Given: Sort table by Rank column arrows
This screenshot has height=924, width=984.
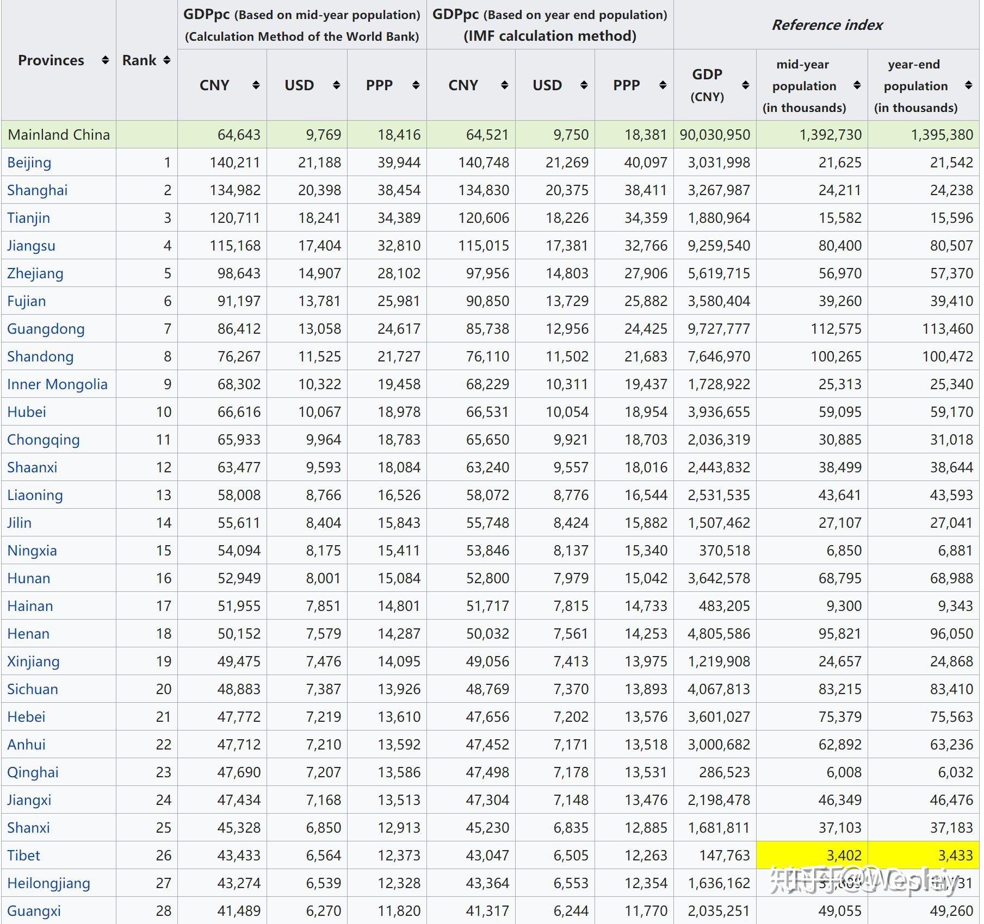Looking at the screenshot, I should (x=167, y=60).
